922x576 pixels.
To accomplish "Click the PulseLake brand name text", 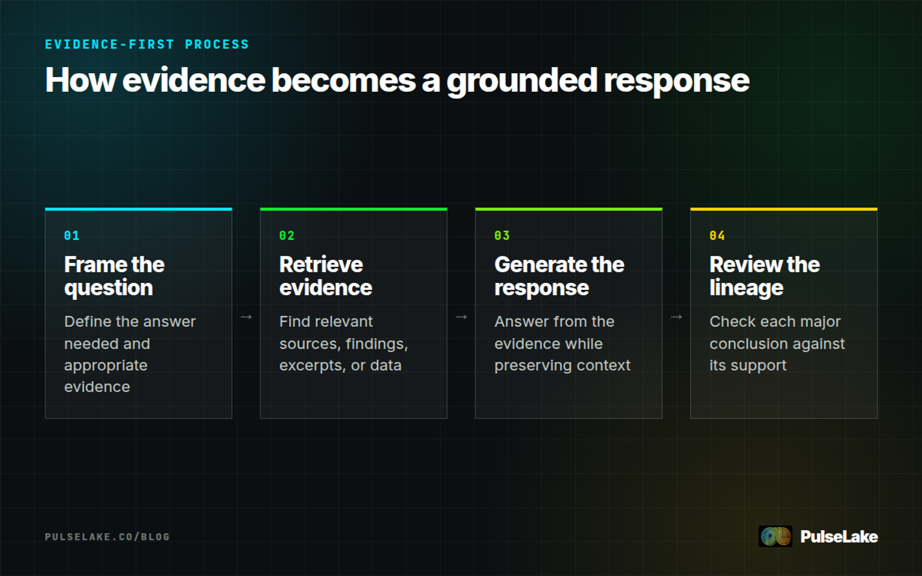I will pos(839,537).
